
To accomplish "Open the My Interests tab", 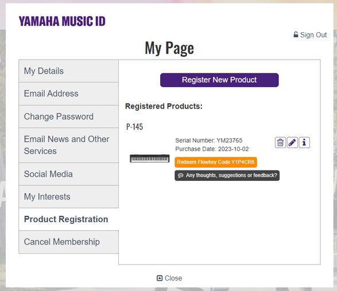I will pos(68,197).
